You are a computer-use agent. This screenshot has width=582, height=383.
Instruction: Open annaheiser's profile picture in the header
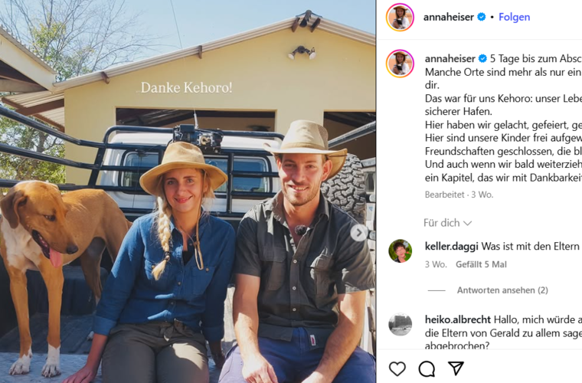[400, 17]
